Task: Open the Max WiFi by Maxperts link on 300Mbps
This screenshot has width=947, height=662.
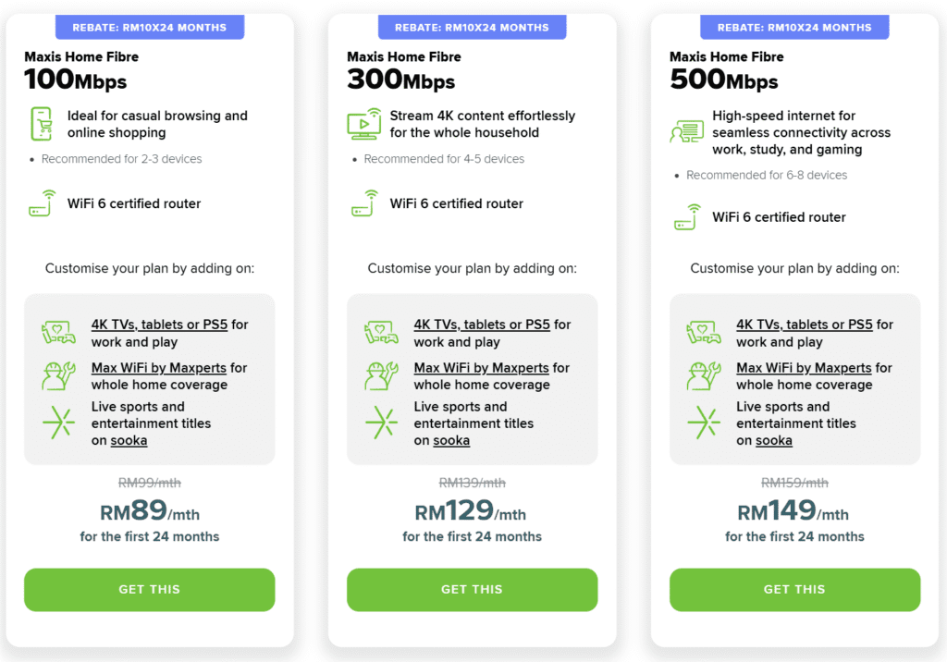Action: [x=481, y=367]
